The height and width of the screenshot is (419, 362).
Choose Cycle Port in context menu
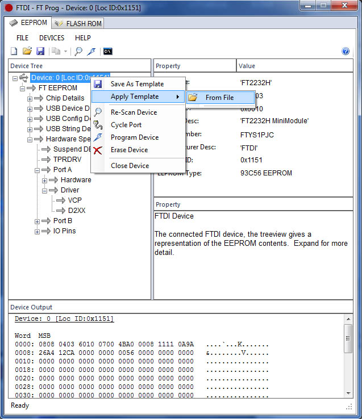(x=138, y=125)
